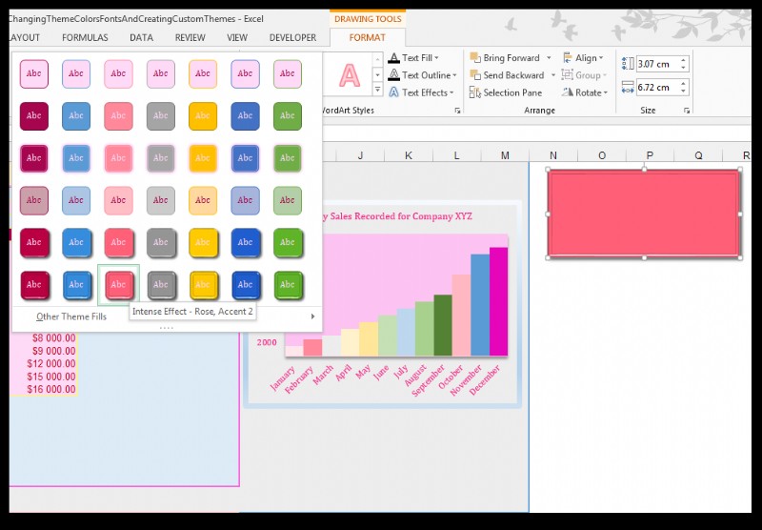Screen dimensions: 762x530
Task: Open the Rotate dropdown
Action: coord(585,92)
